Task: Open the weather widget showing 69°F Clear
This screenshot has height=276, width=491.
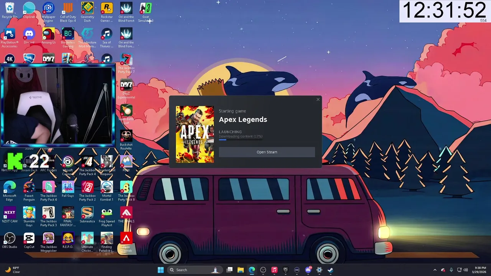Action: [x=12, y=270]
